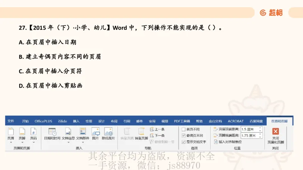This screenshot has width=303, height=170.
Task: Toggle 奇偶页不同 checkbox
Action: tap(183, 136)
